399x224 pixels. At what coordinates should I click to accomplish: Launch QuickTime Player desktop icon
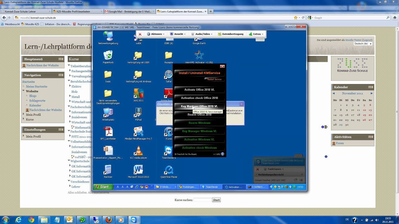pyautogui.click(x=169, y=170)
